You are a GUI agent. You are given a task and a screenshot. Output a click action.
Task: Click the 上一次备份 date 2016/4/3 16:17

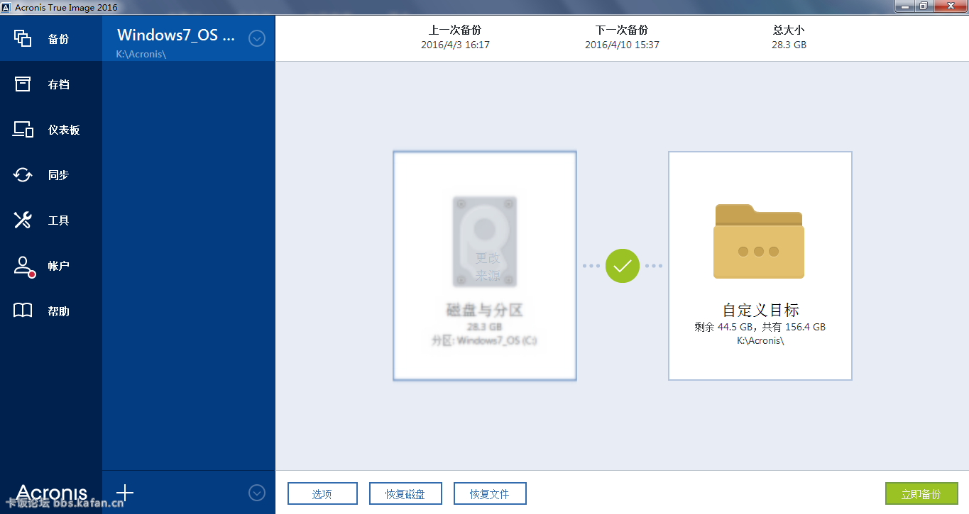(x=455, y=45)
